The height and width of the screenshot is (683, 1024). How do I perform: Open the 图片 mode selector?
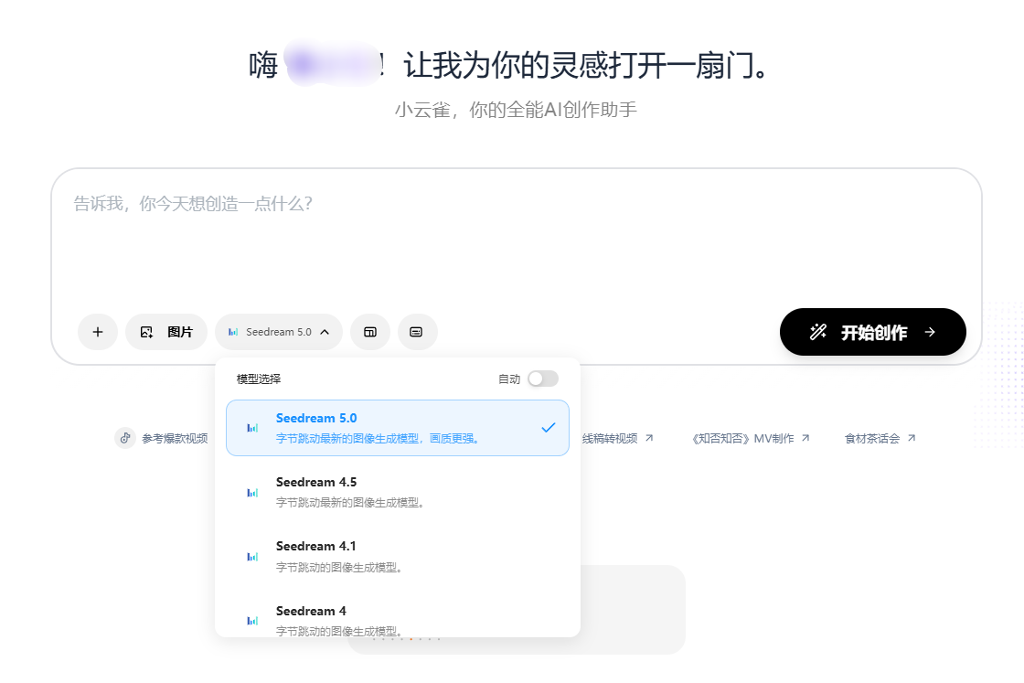pyautogui.click(x=166, y=332)
